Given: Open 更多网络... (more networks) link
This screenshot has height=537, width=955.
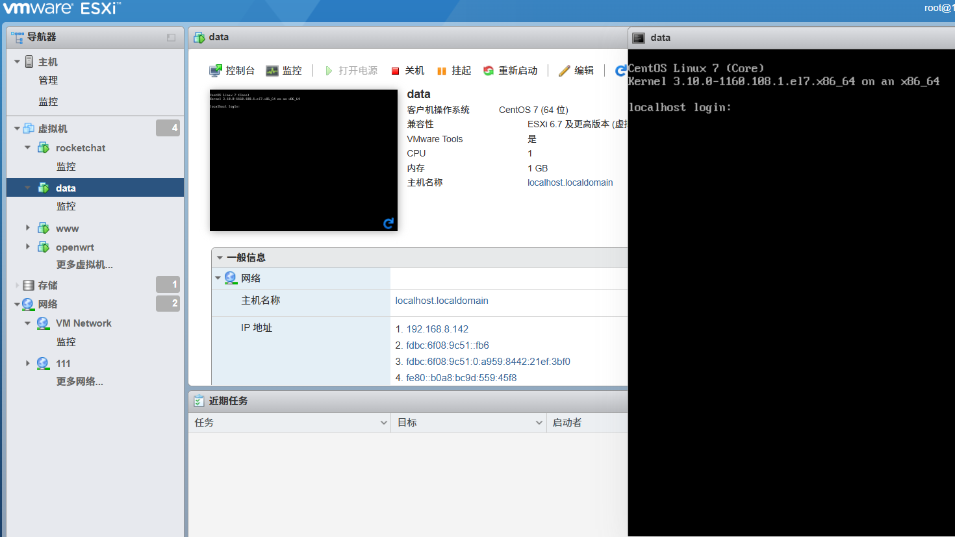Looking at the screenshot, I should [x=80, y=382].
